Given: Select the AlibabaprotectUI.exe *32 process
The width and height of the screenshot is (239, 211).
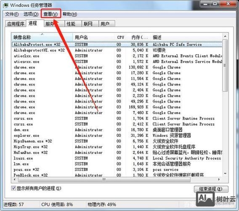Looking at the screenshot, I should [117, 50].
